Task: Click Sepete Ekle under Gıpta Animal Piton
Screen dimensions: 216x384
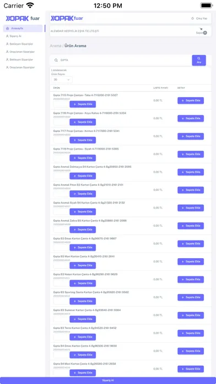Action: coord(83,194)
